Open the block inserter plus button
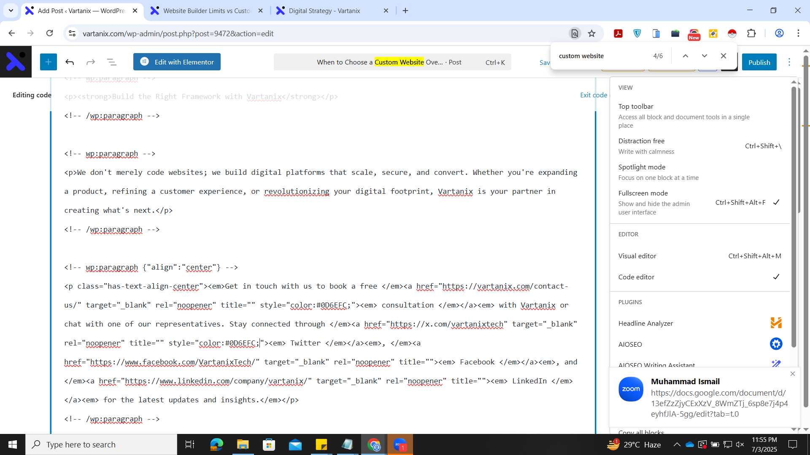Image resolution: width=810 pixels, height=455 pixels. click(49, 62)
